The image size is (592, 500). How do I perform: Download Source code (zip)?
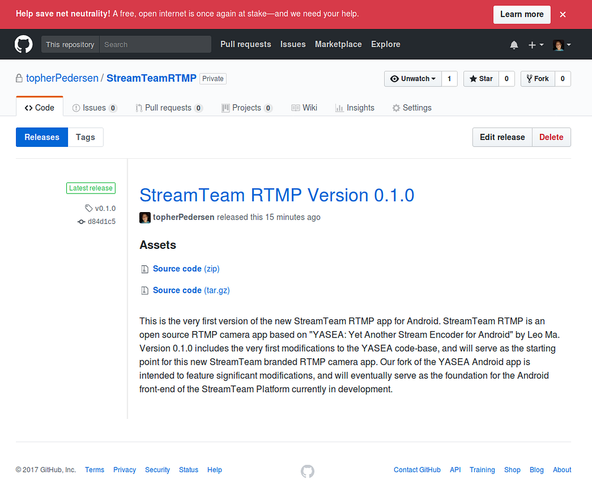pos(186,269)
